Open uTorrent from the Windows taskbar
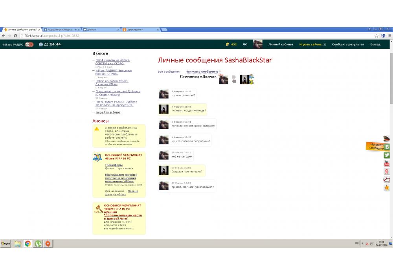 point(38,244)
